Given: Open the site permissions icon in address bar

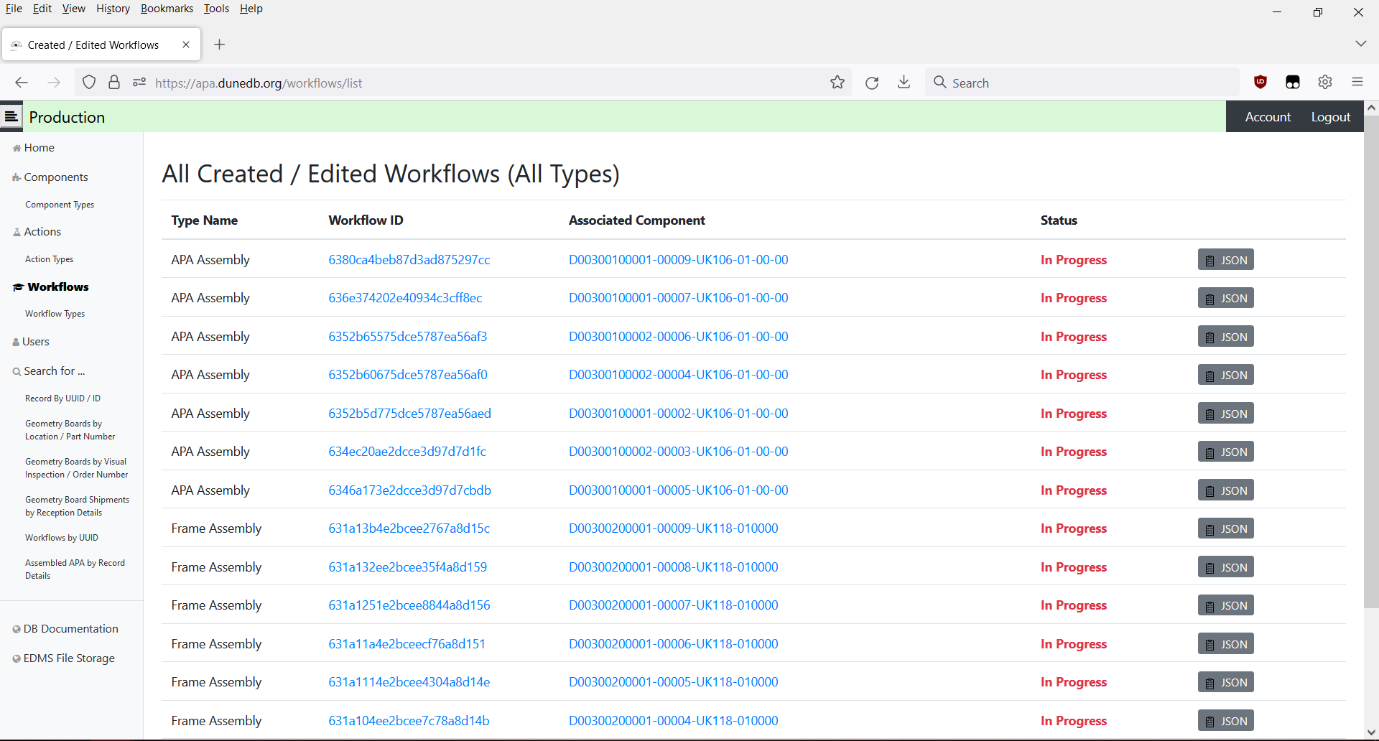Looking at the screenshot, I should pyautogui.click(x=139, y=83).
